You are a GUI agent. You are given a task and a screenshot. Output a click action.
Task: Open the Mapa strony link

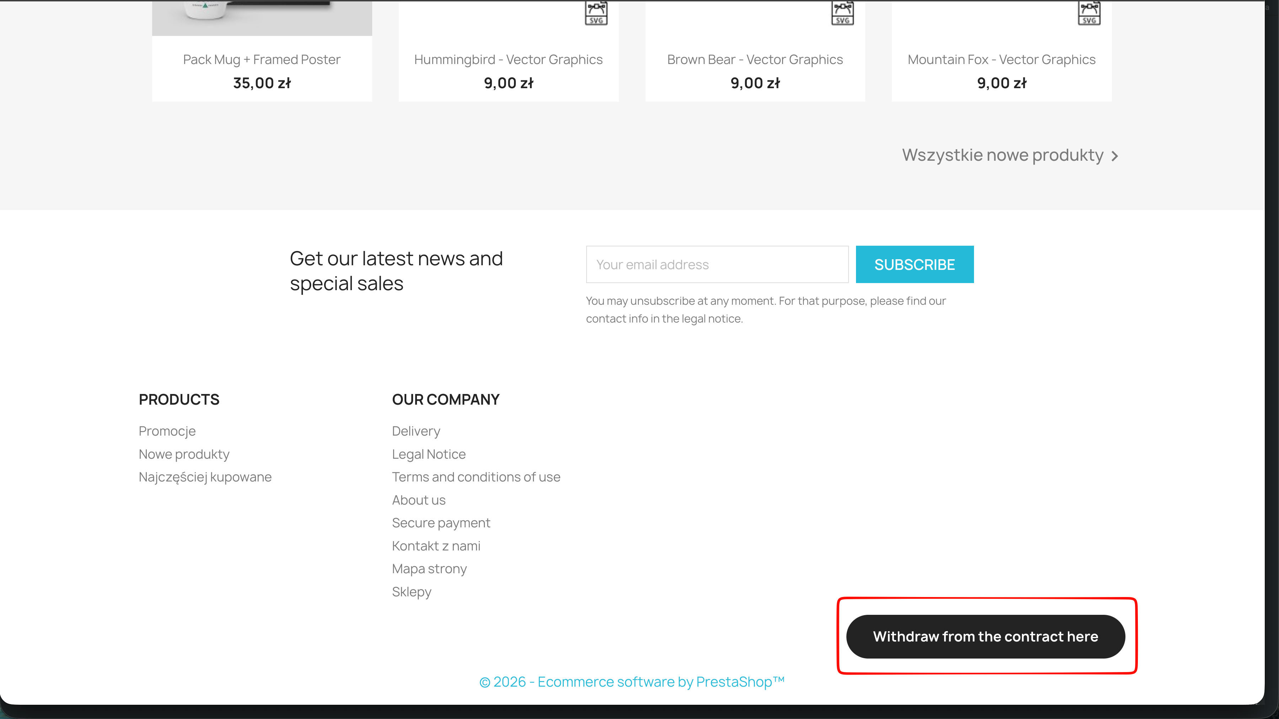coord(429,569)
